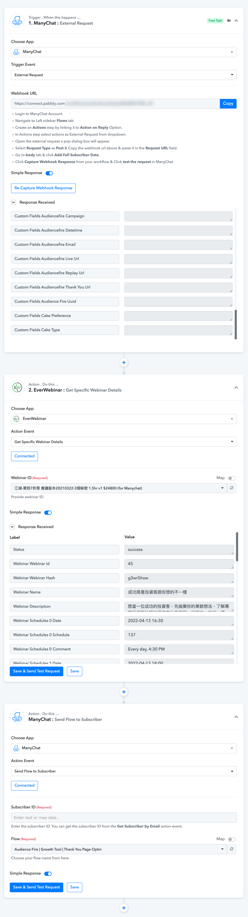The image size is (248, 917).
Task: Click Webinar Webinar Hash value g3wr5hxw
Action: click(179, 578)
